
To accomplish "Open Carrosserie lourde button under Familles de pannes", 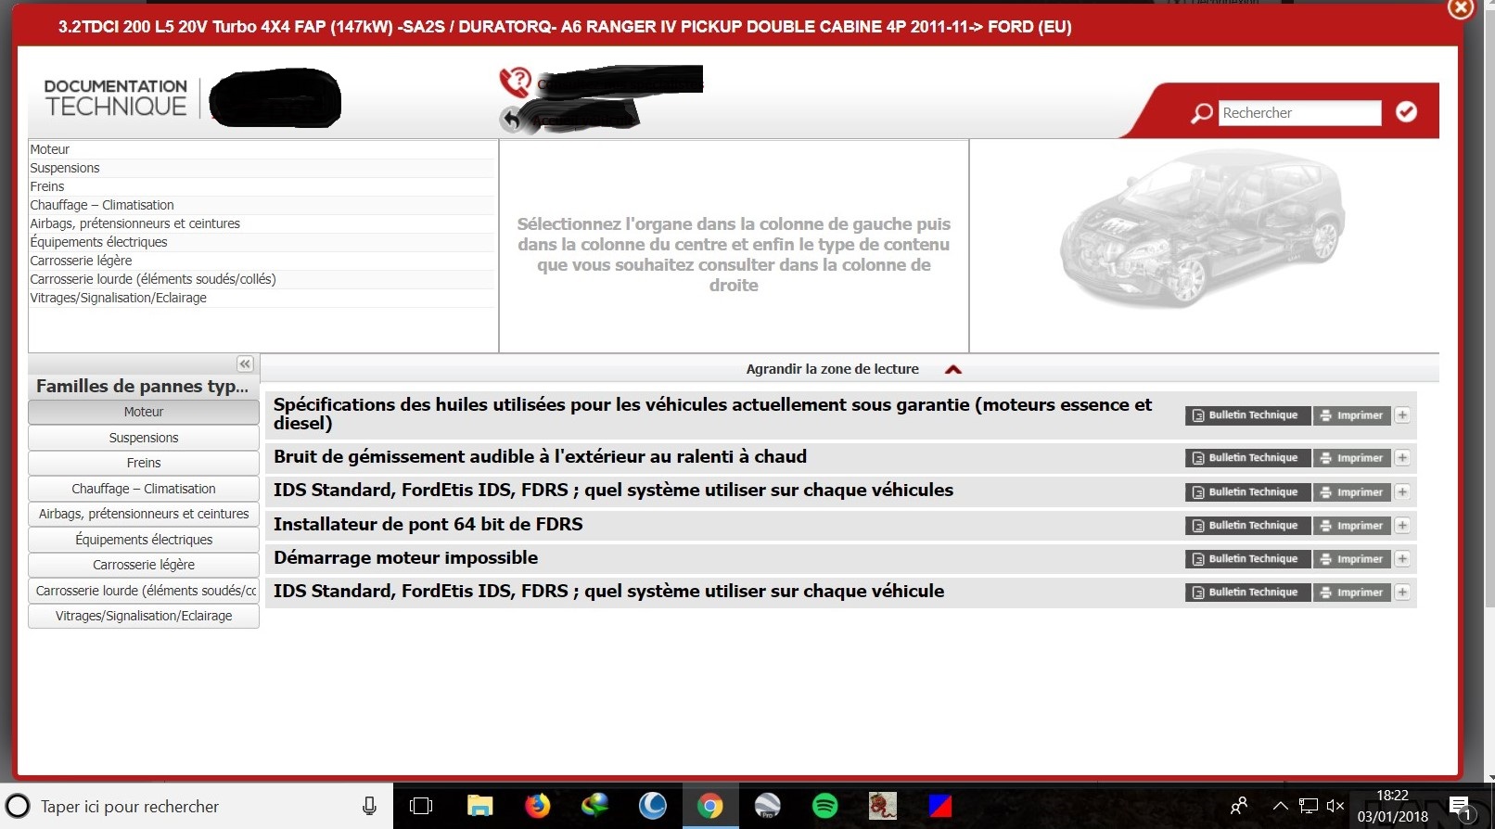I will 144,591.
